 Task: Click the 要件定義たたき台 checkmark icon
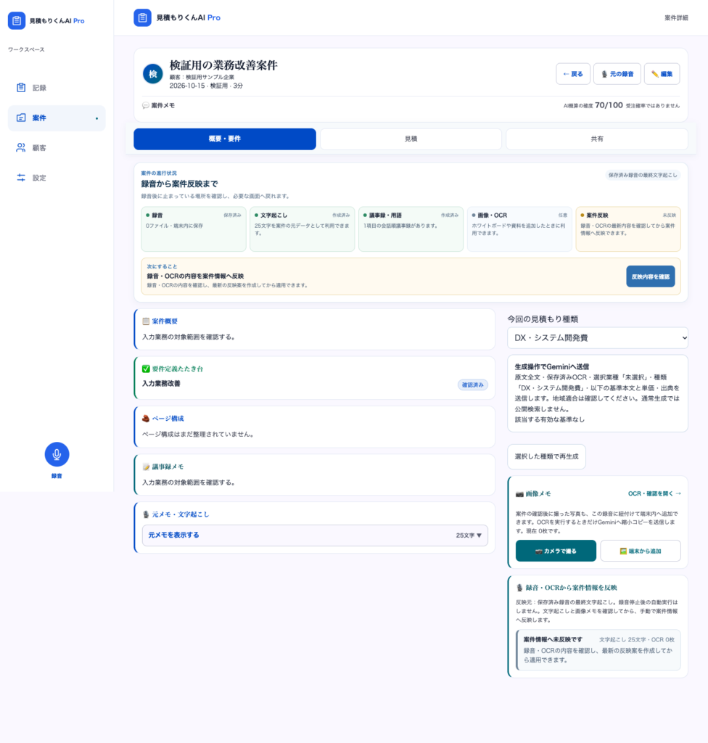(x=146, y=369)
